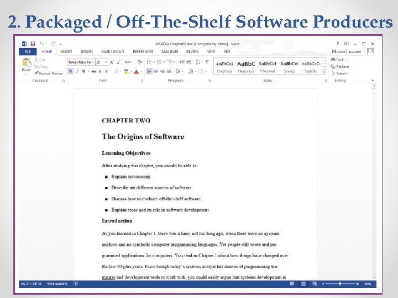
Task: Activate the Format Painter tool
Action: (48, 73)
